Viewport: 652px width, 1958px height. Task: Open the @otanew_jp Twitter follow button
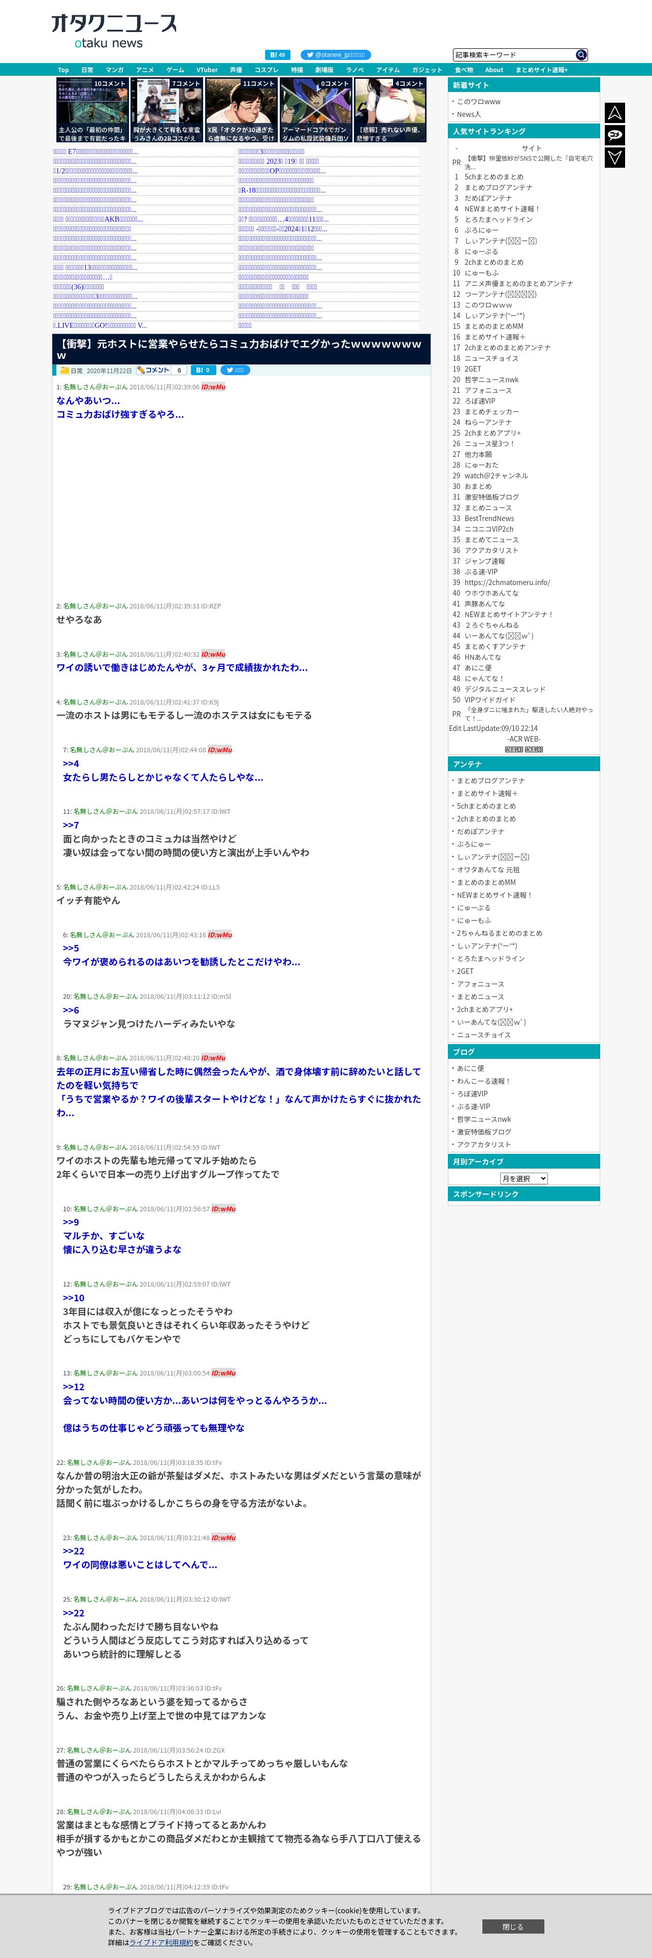336,55
